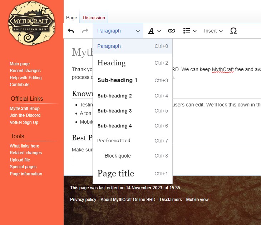The width and height of the screenshot is (261, 225).
Task: Click the link chain icon
Action: [172, 31]
